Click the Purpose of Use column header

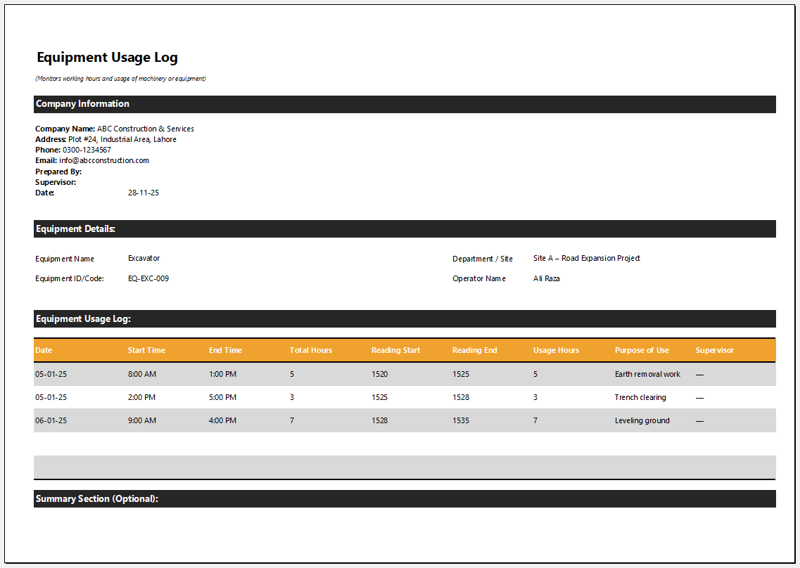click(642, 350)
